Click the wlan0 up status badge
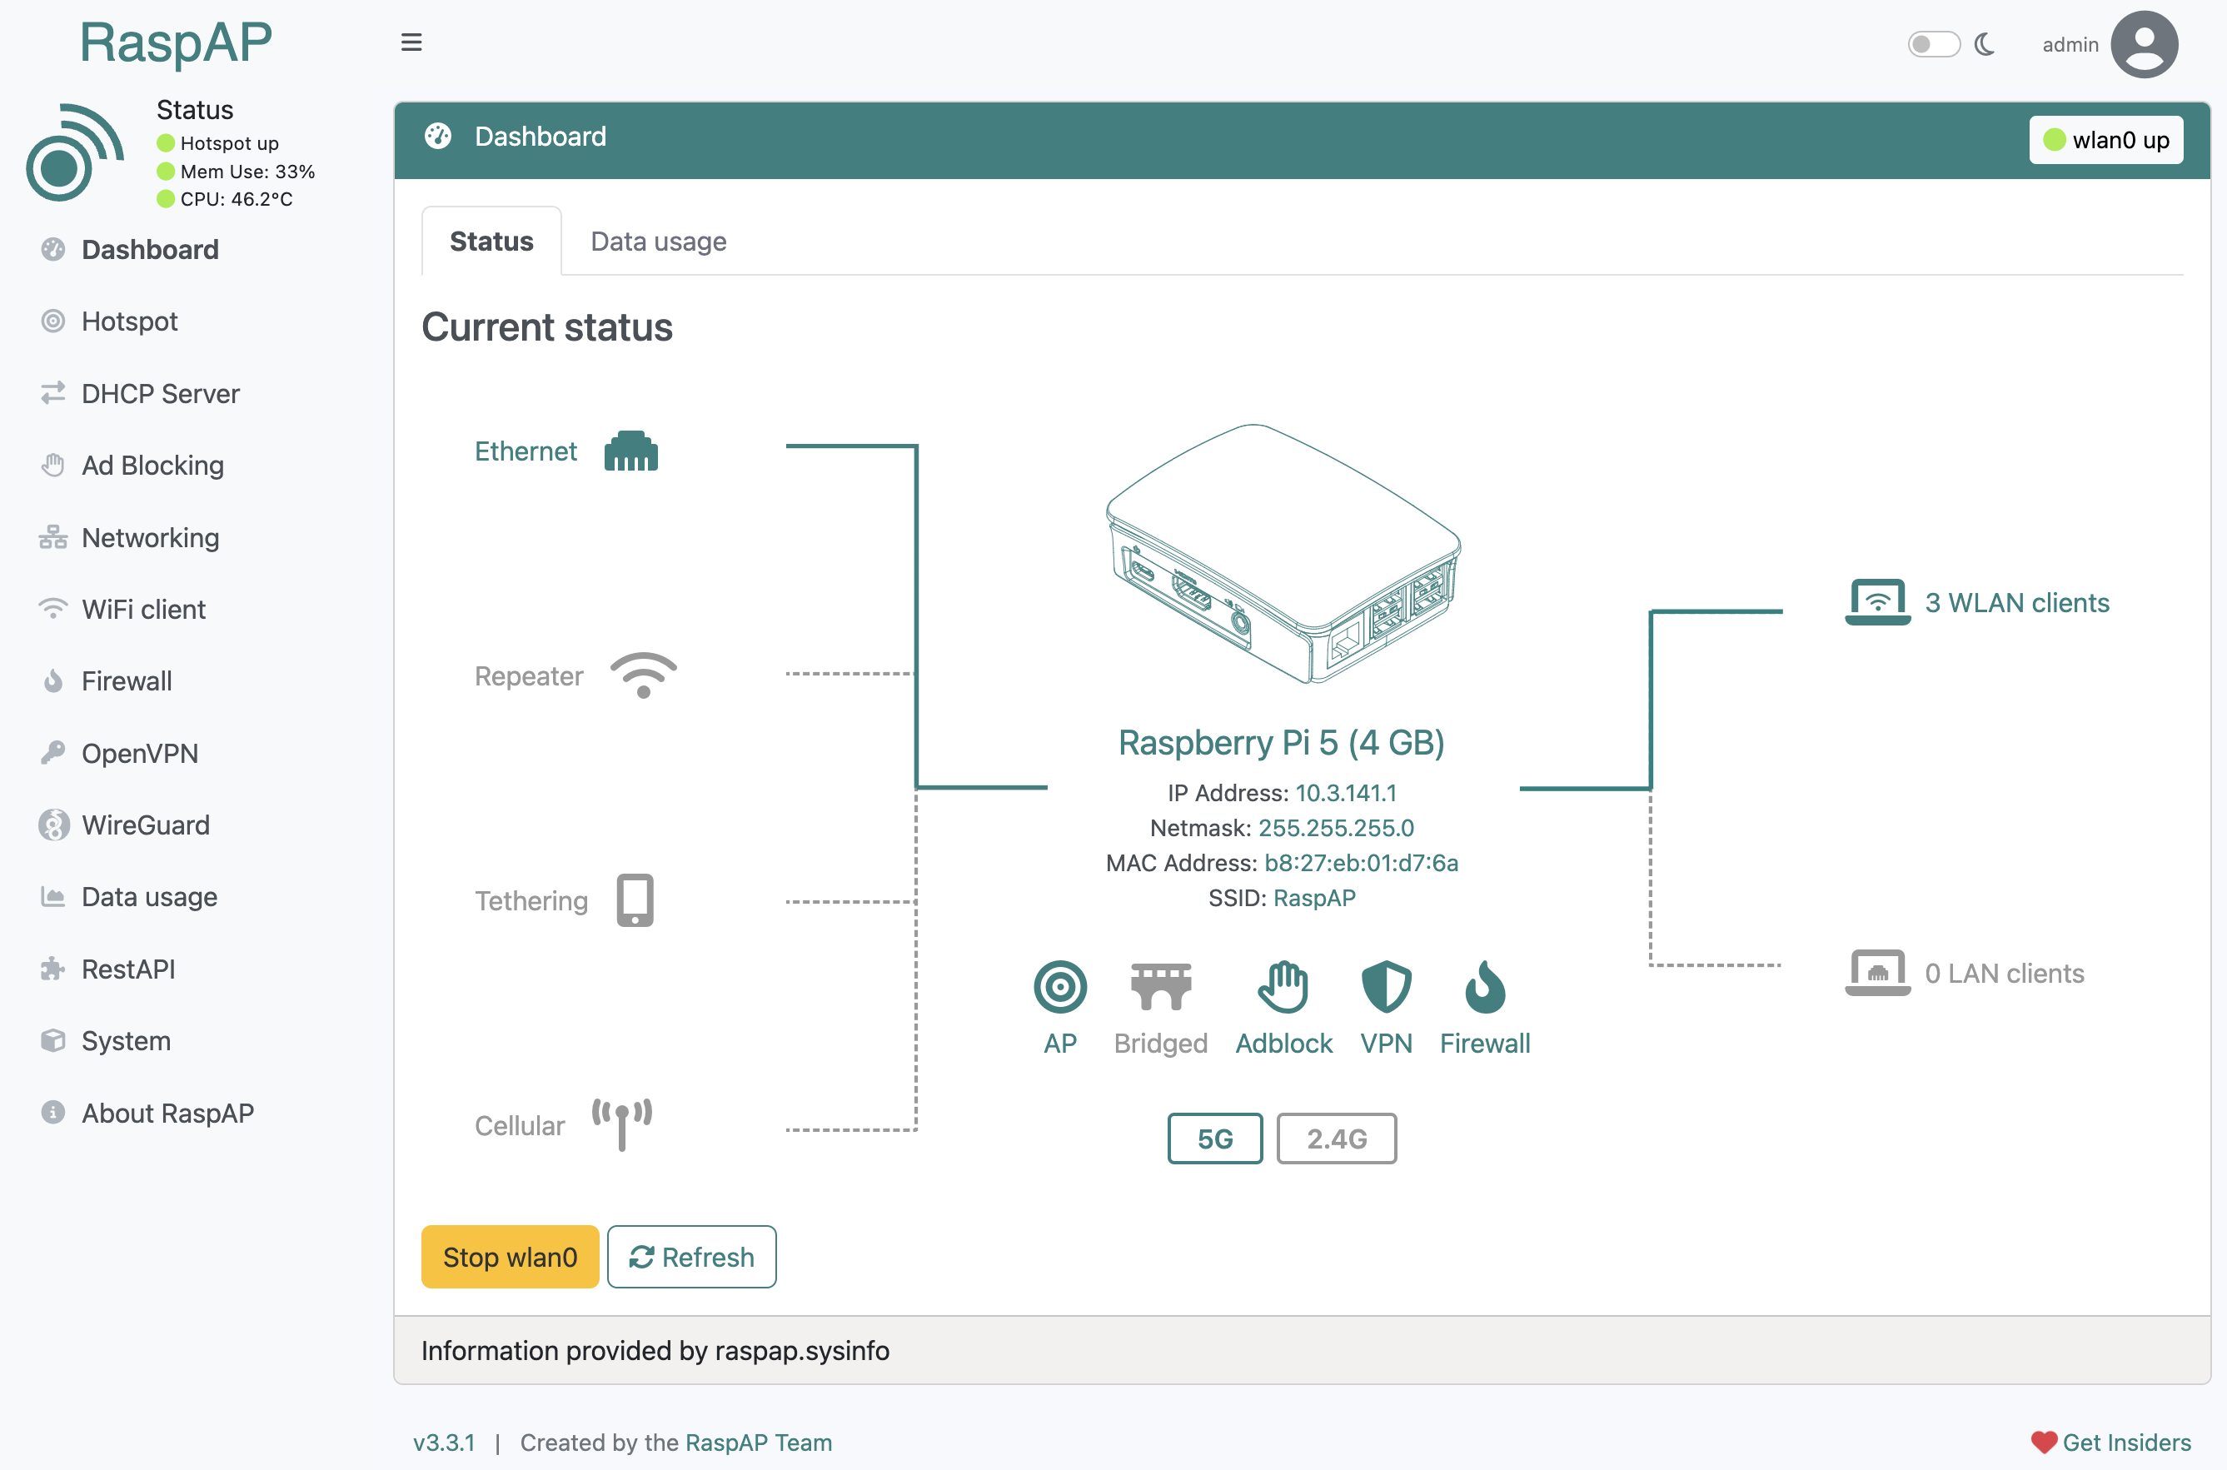The width and height of the screenshot is (2227, 1470). (x=2106, y=140)
